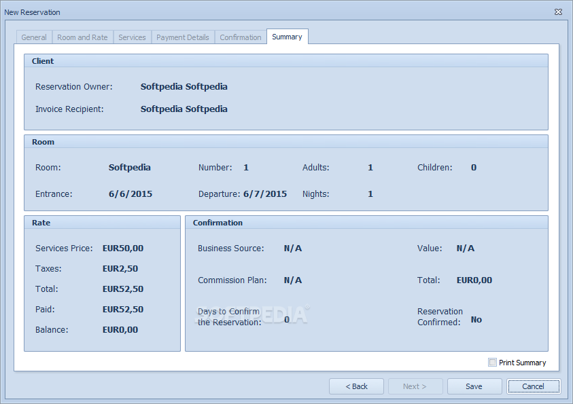The width and height of the screenshot is (573, 404).
Task: Click the Taxes value EUR2,50
Action: click(120, 269)
